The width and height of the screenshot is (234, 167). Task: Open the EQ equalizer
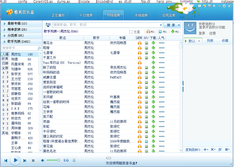click(66, 160)
